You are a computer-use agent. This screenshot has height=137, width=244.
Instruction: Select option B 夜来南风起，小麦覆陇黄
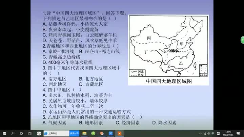click(70, 29)
